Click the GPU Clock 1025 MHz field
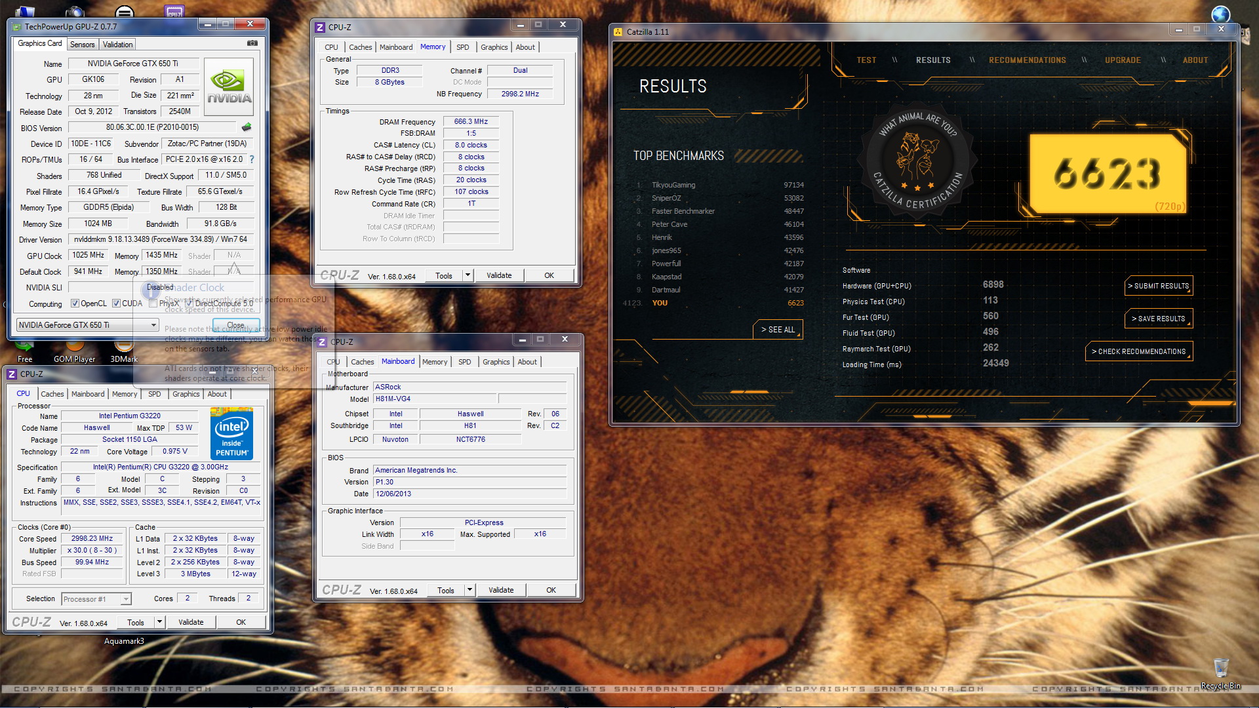This screenshot has height=708, width=1259. [88, 255]
